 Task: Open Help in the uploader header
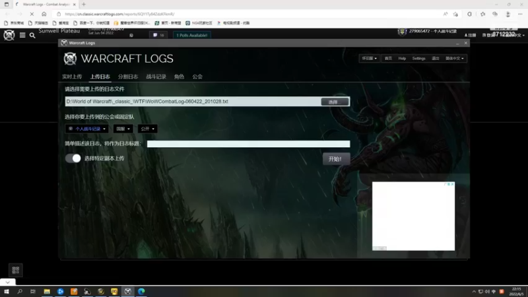(x=402, y=58)
